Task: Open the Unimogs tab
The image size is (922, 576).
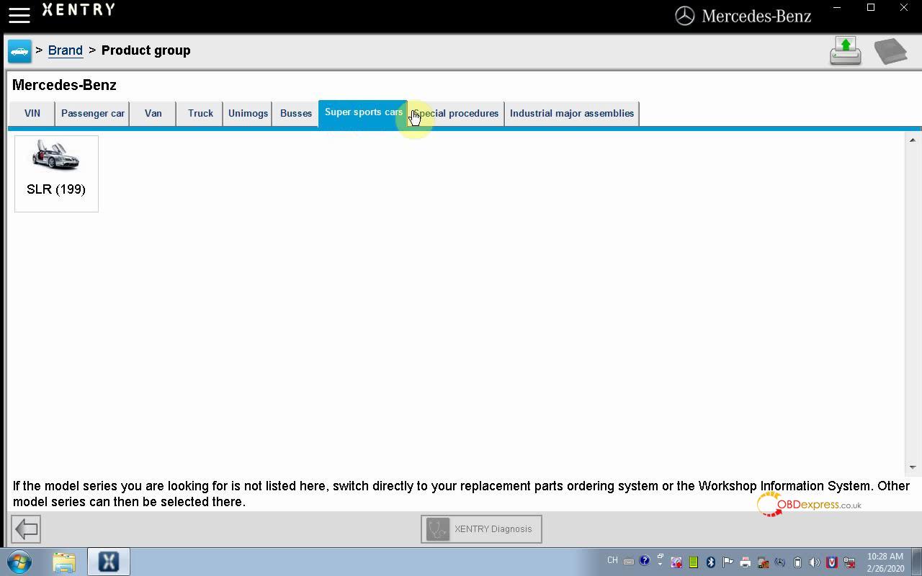Action: click(x=248, y=113)
